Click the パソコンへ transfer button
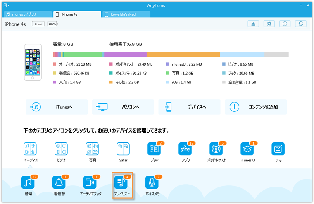 tap(123, 107)
